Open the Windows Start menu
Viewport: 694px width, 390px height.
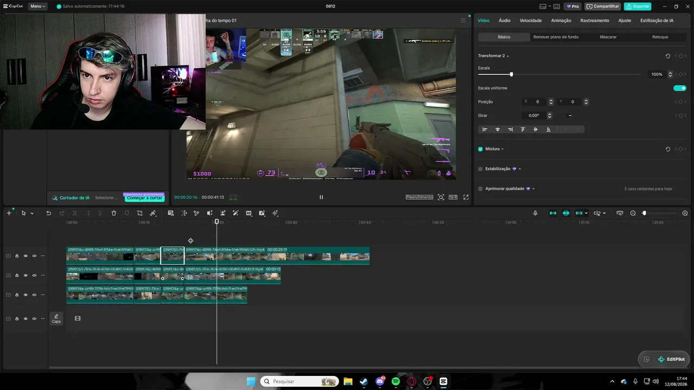251,381
